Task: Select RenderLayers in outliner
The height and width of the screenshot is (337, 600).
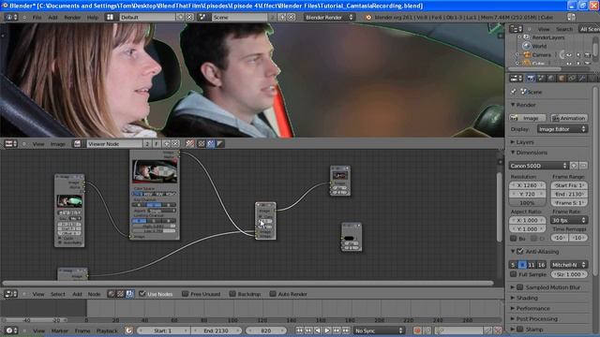Action: point(547,37)
